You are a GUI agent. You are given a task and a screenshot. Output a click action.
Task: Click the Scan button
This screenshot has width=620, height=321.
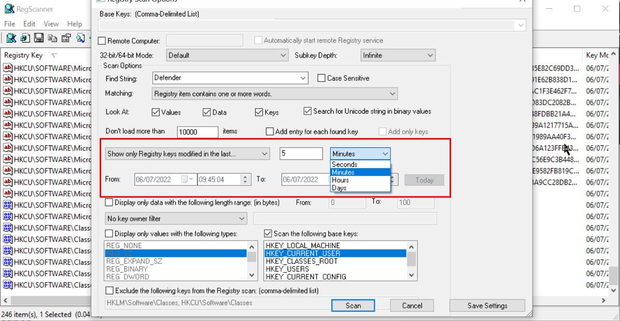tap(353, 305)
